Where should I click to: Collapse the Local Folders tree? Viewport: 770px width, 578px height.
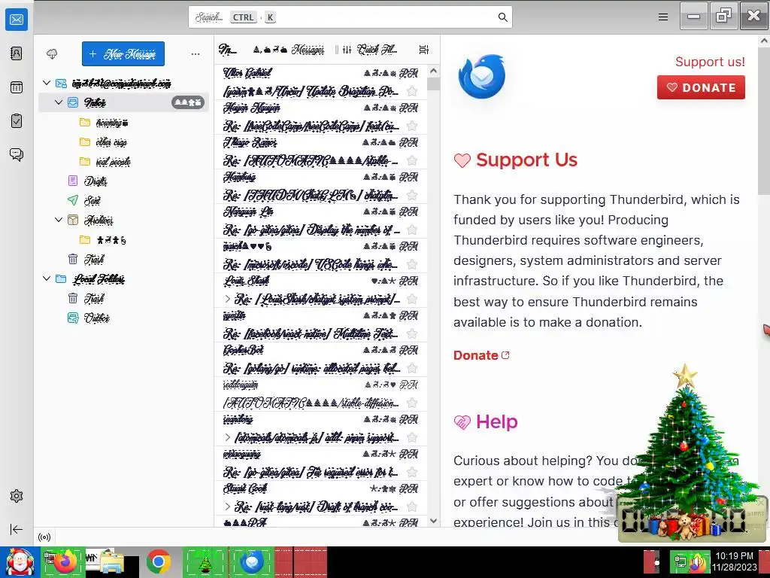pos(47,278)
